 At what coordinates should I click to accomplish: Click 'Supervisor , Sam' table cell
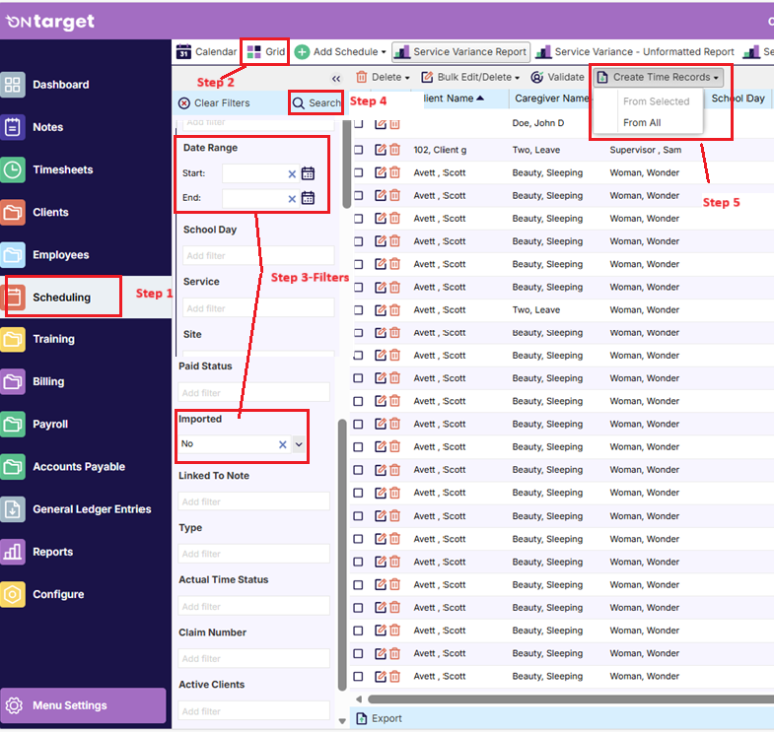[x=645, y=150]
